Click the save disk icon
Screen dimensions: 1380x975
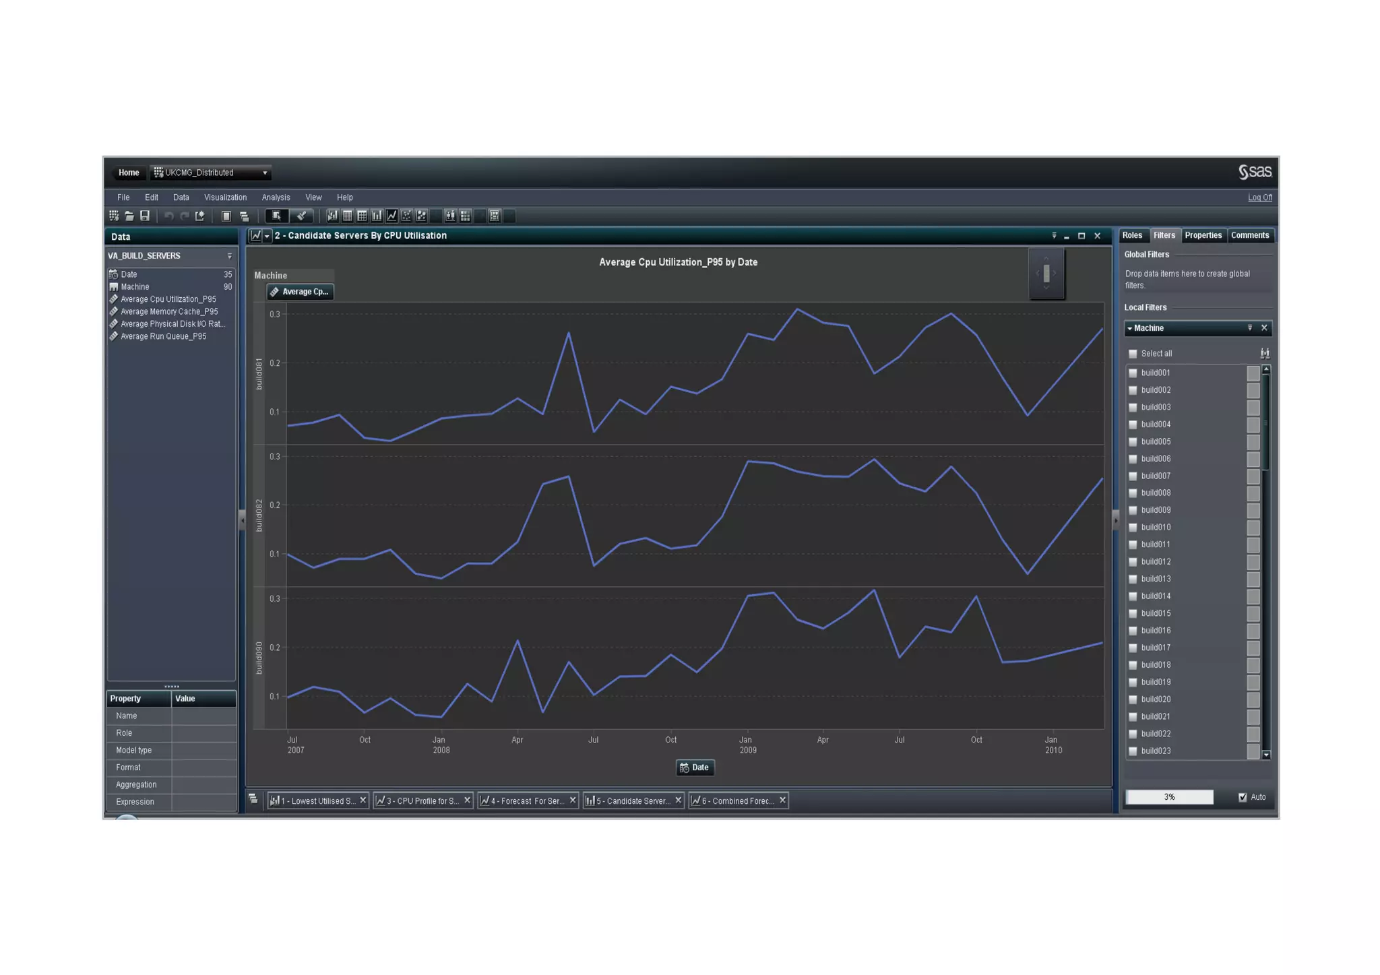(145, 216)
